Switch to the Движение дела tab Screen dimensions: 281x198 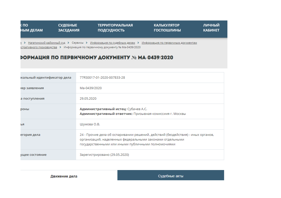(x=64, y=176)
